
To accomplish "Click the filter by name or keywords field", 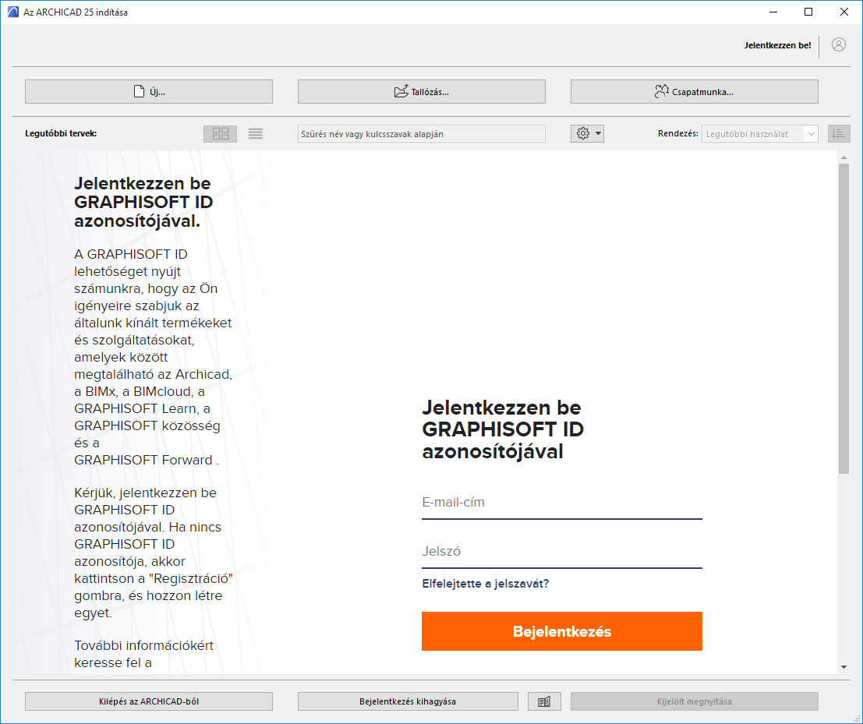I will click(422, 134).
